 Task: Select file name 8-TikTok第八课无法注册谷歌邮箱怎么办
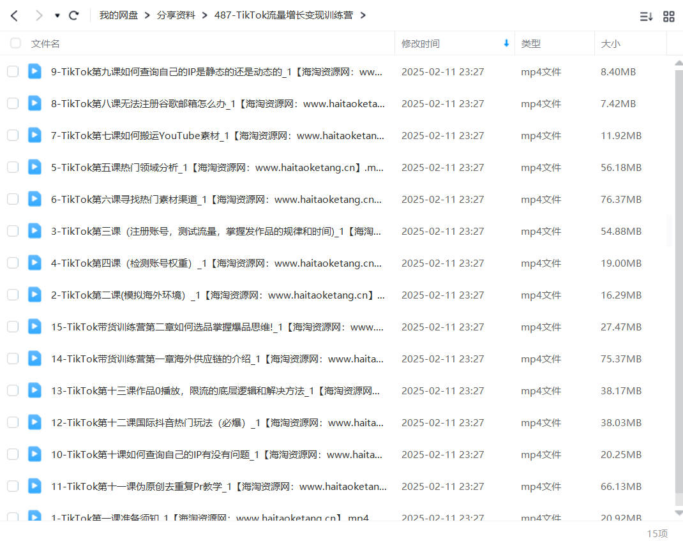point(218,103)
